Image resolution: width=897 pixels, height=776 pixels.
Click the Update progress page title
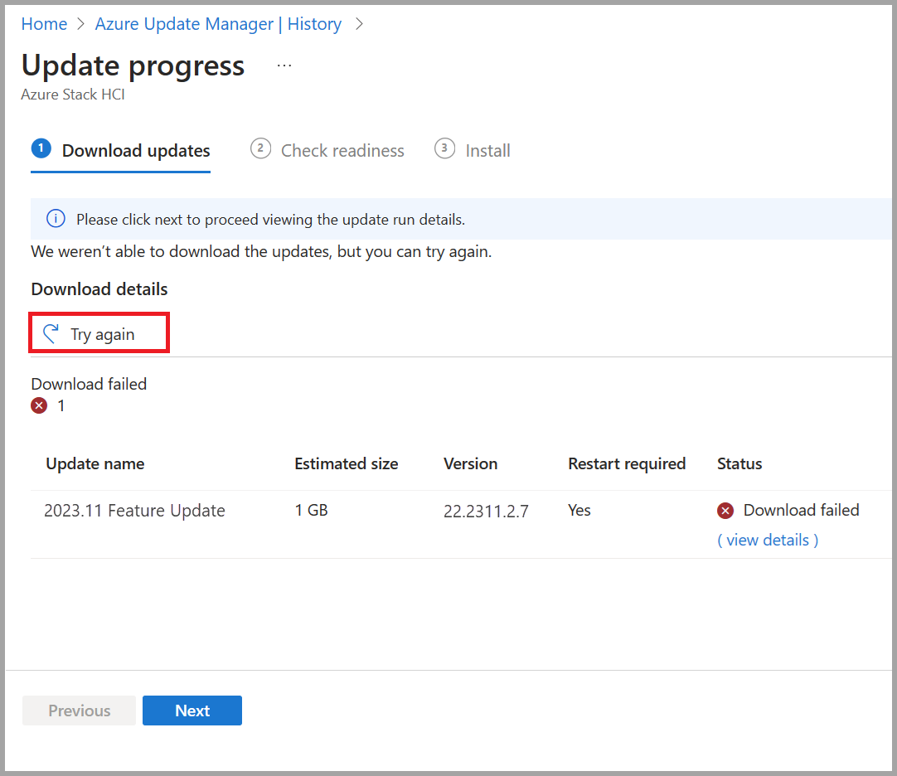[133, 65]
